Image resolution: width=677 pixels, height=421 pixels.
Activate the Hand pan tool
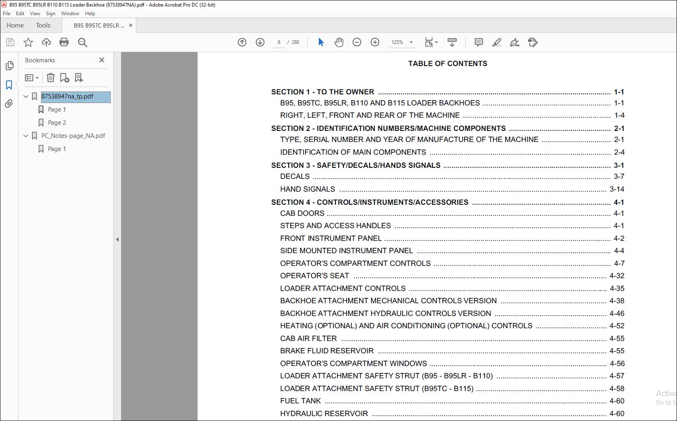click(339, 42)
